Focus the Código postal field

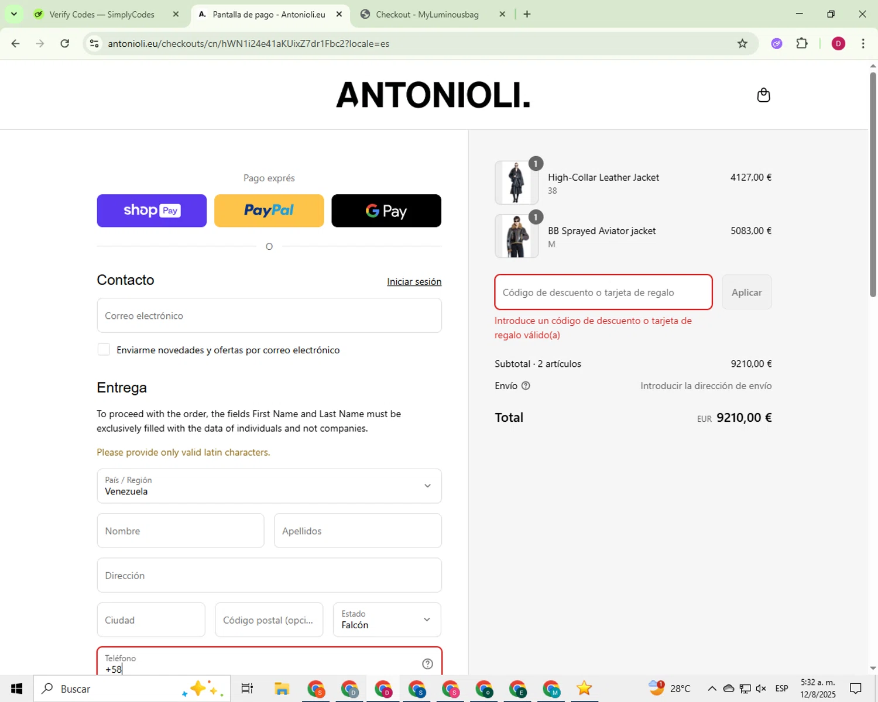click(x=269, y=620)
